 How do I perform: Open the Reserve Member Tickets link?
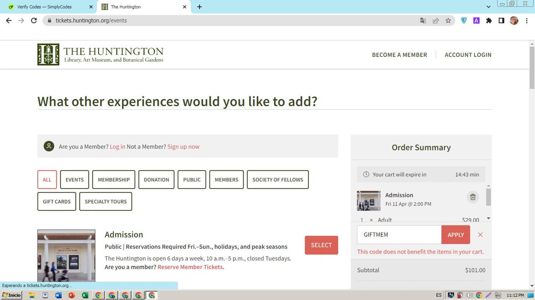click(x=190, y=267)
